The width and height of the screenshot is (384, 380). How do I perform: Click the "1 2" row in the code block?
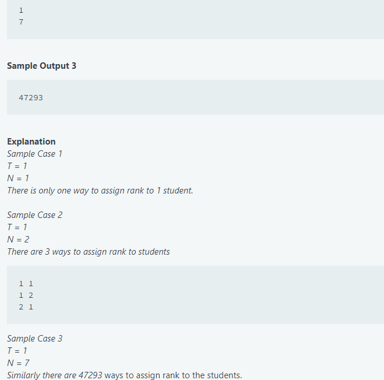pyautogui.click(x=26, y=295)
